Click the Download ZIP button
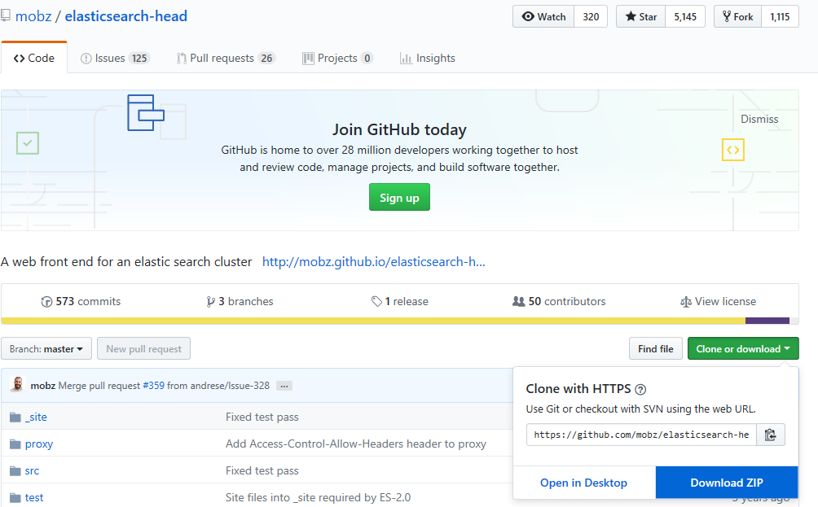Image resolution: width=818 pixels, height=507 pixels. 727,483
